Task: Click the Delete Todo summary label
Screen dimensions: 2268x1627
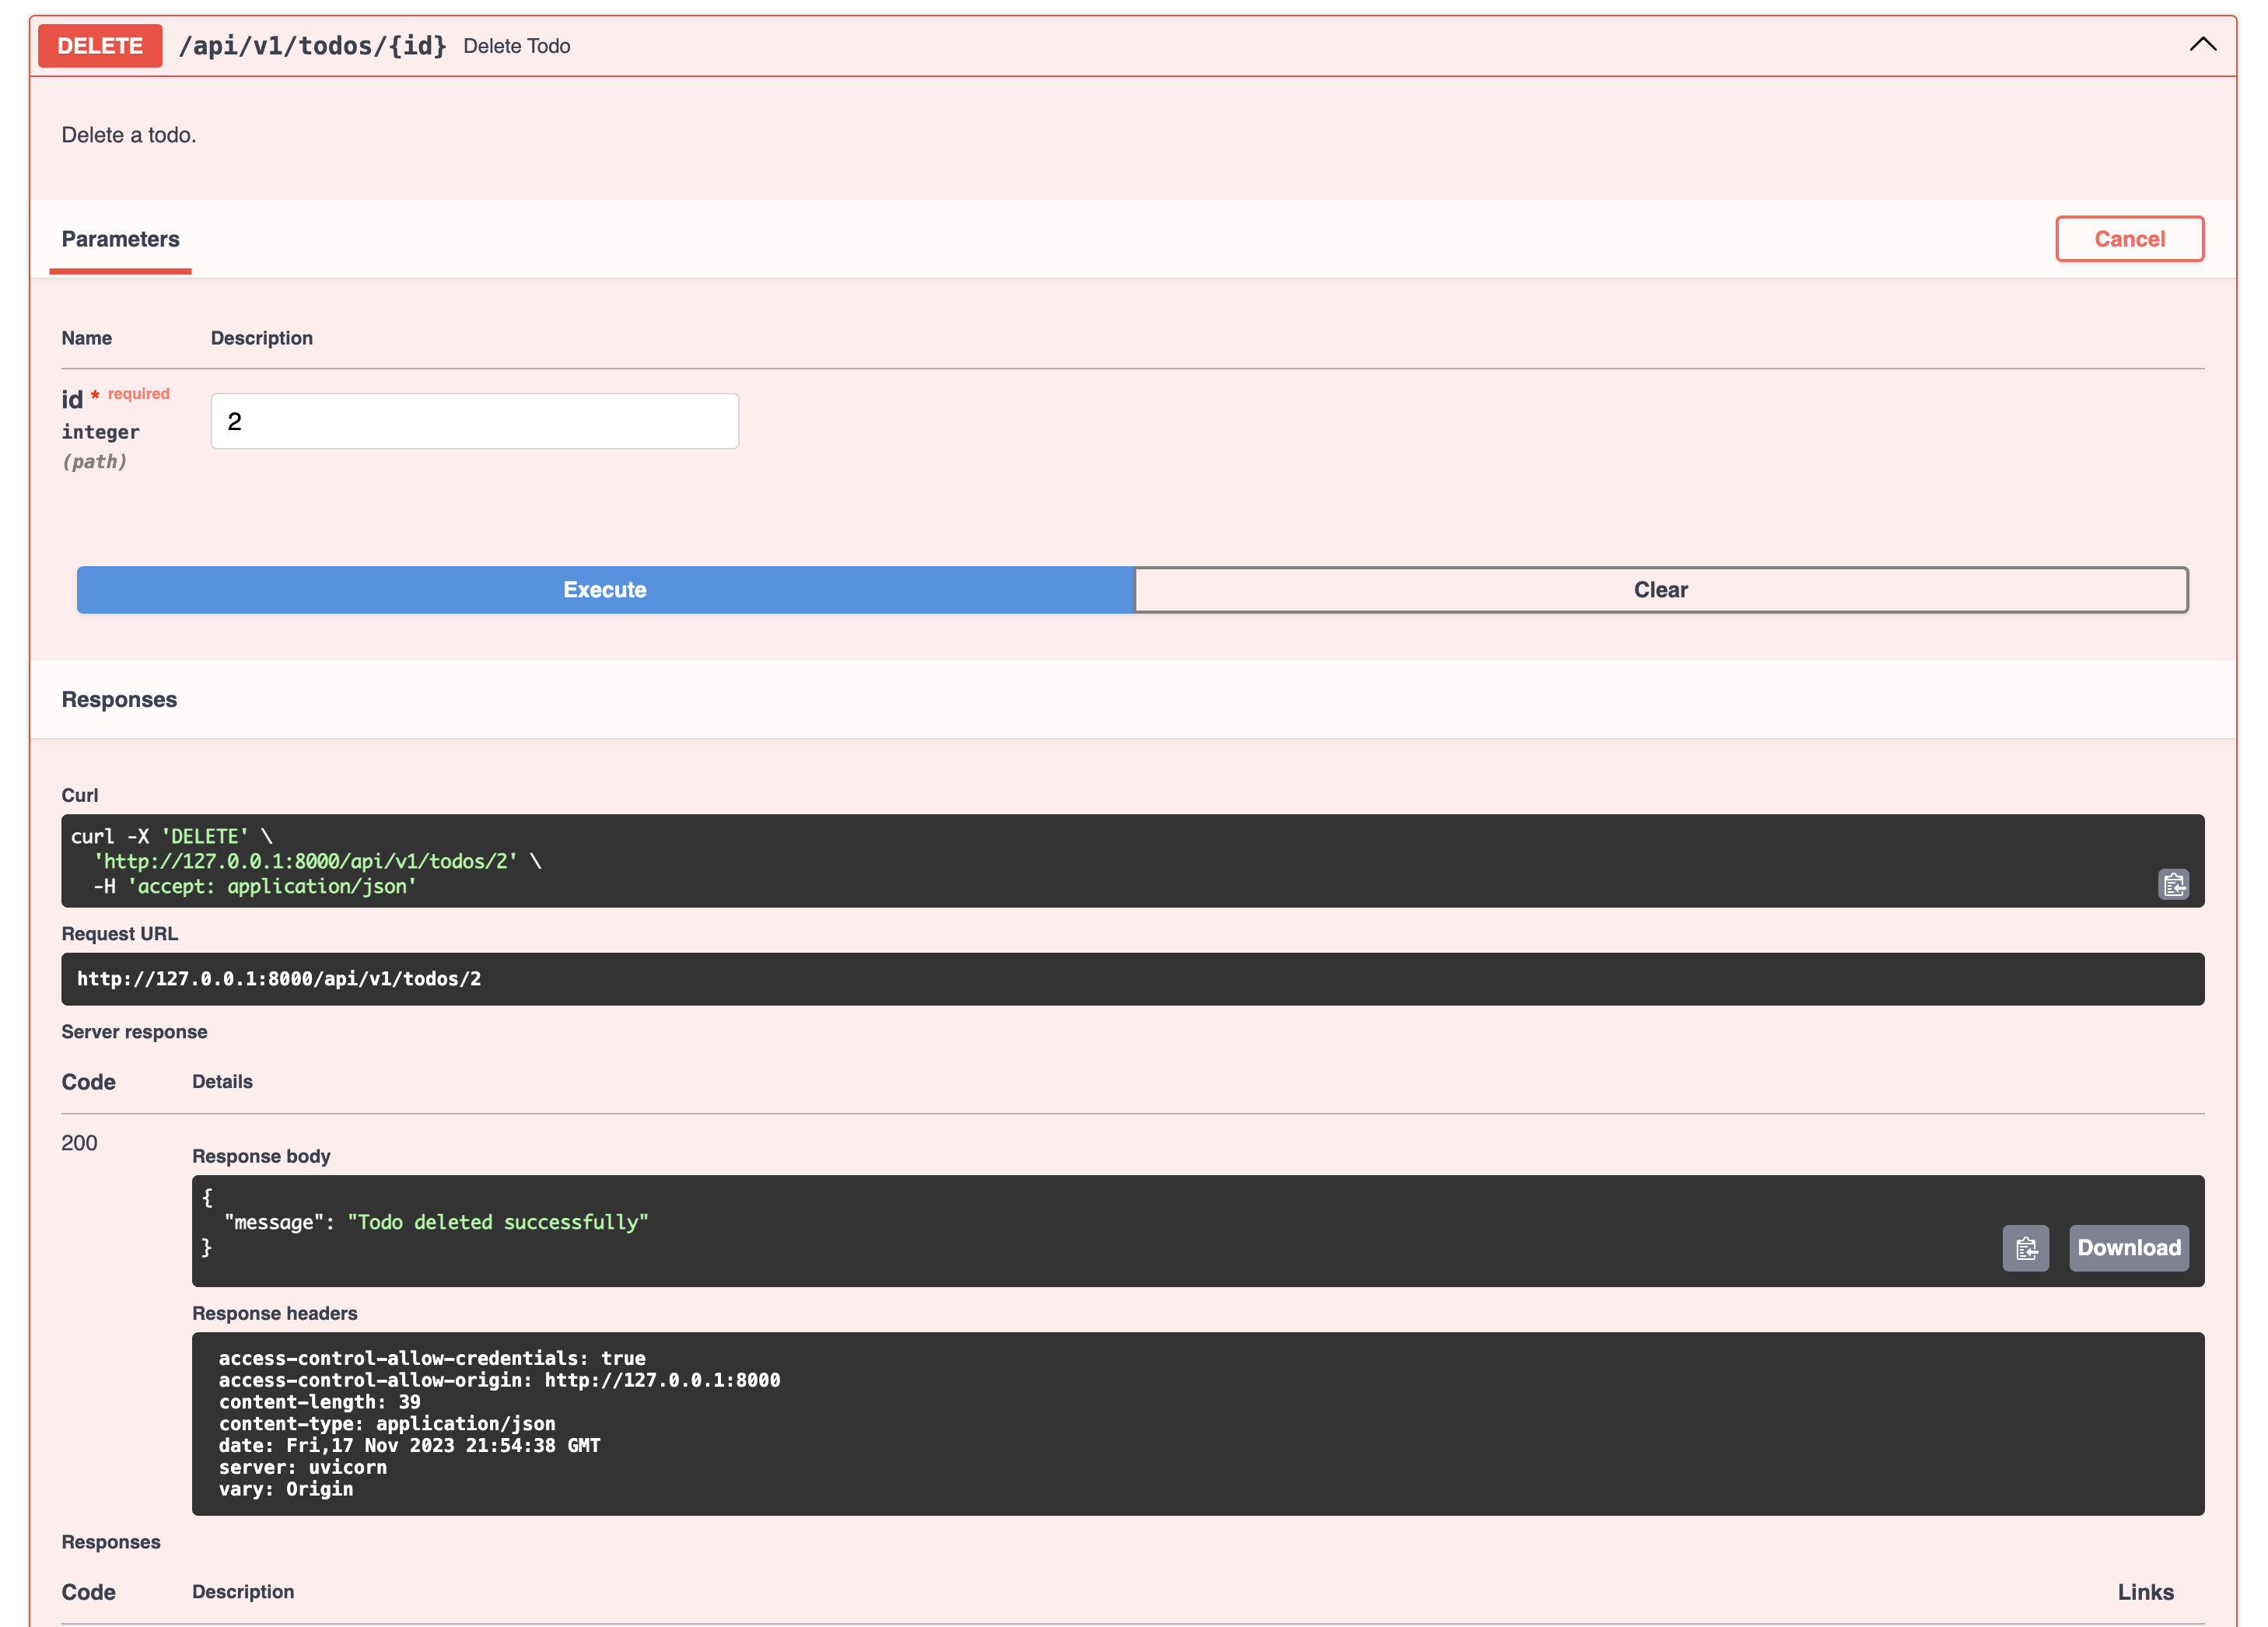Action: 516,46
